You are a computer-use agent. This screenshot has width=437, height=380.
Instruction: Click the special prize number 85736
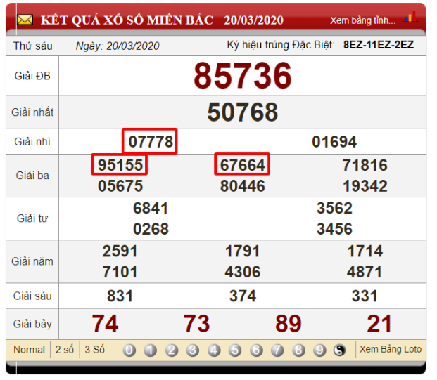coord(242,76)
